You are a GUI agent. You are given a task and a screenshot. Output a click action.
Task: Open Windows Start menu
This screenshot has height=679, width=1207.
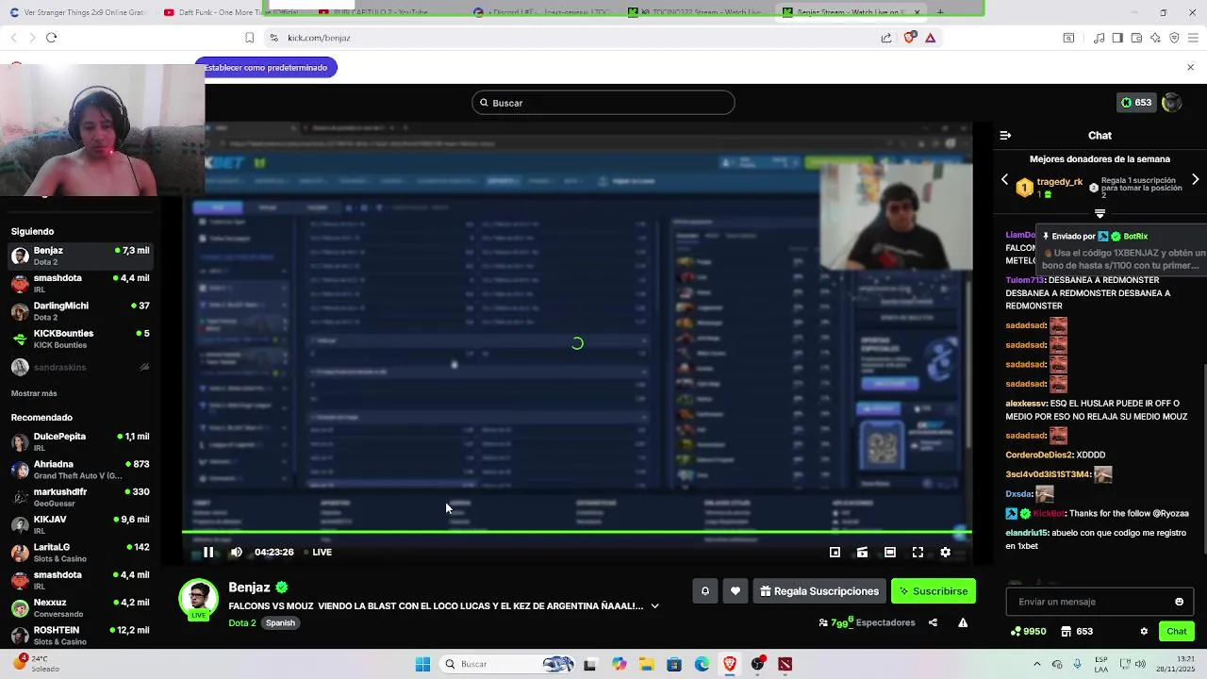[422, 664]
